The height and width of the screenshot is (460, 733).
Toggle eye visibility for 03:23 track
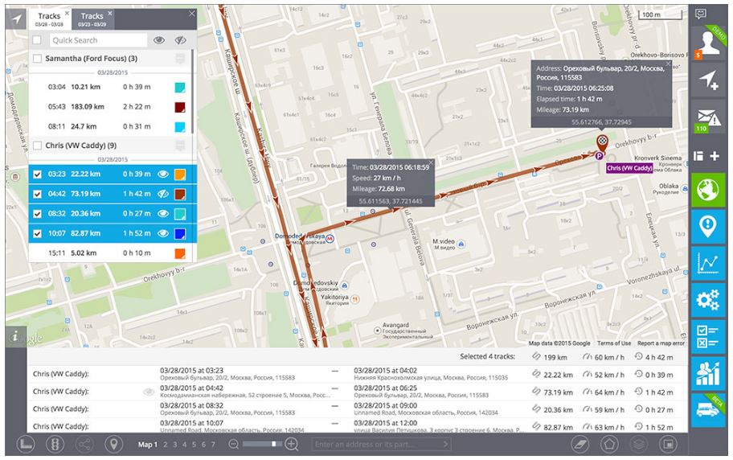point(162,174)
